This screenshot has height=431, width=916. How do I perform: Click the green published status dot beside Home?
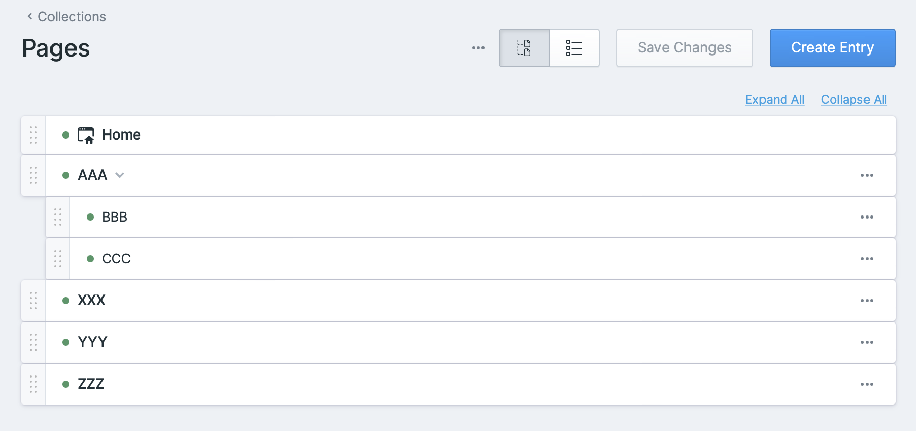65,134
